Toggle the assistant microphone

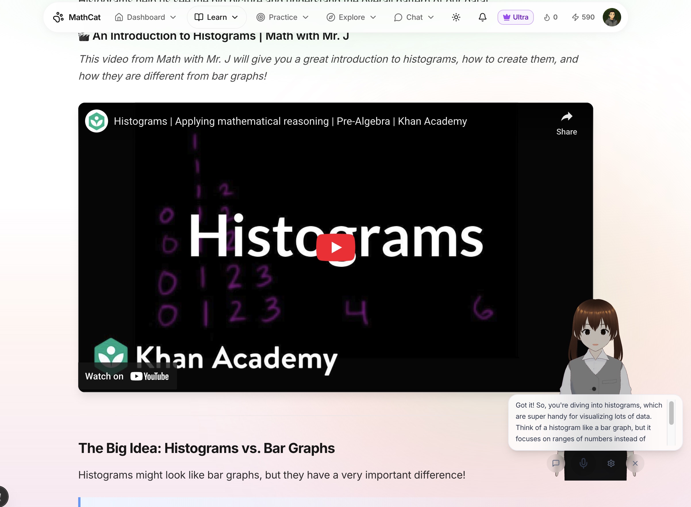click(583, 463)
